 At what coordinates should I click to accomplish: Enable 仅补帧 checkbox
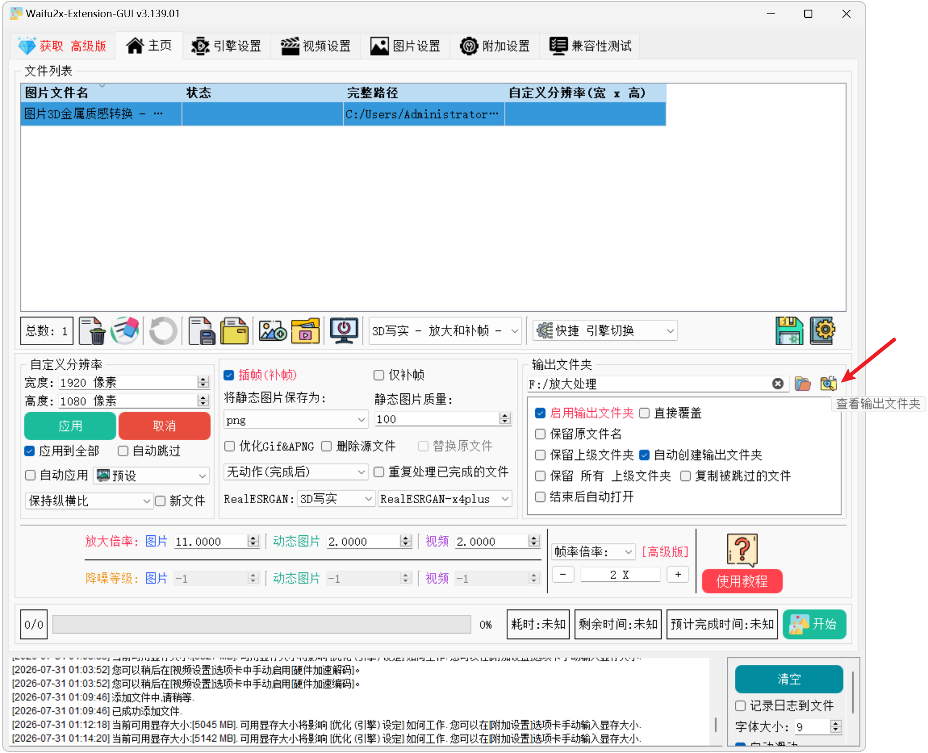pyautogui.click(x=379, y=375)
